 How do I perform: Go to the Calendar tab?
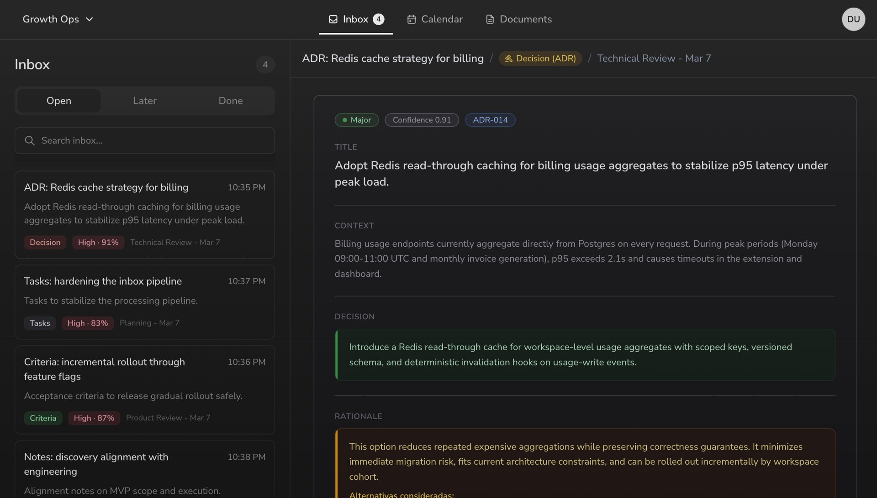click(441, 19)
